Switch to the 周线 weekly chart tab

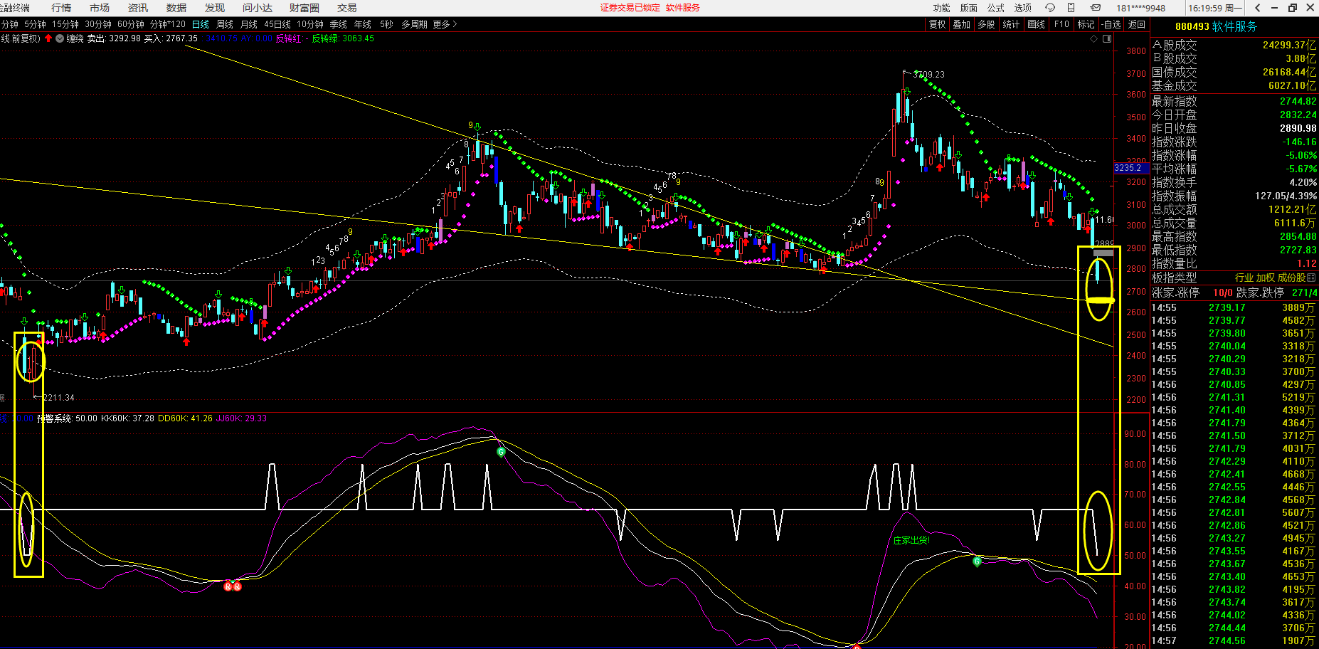225,24
